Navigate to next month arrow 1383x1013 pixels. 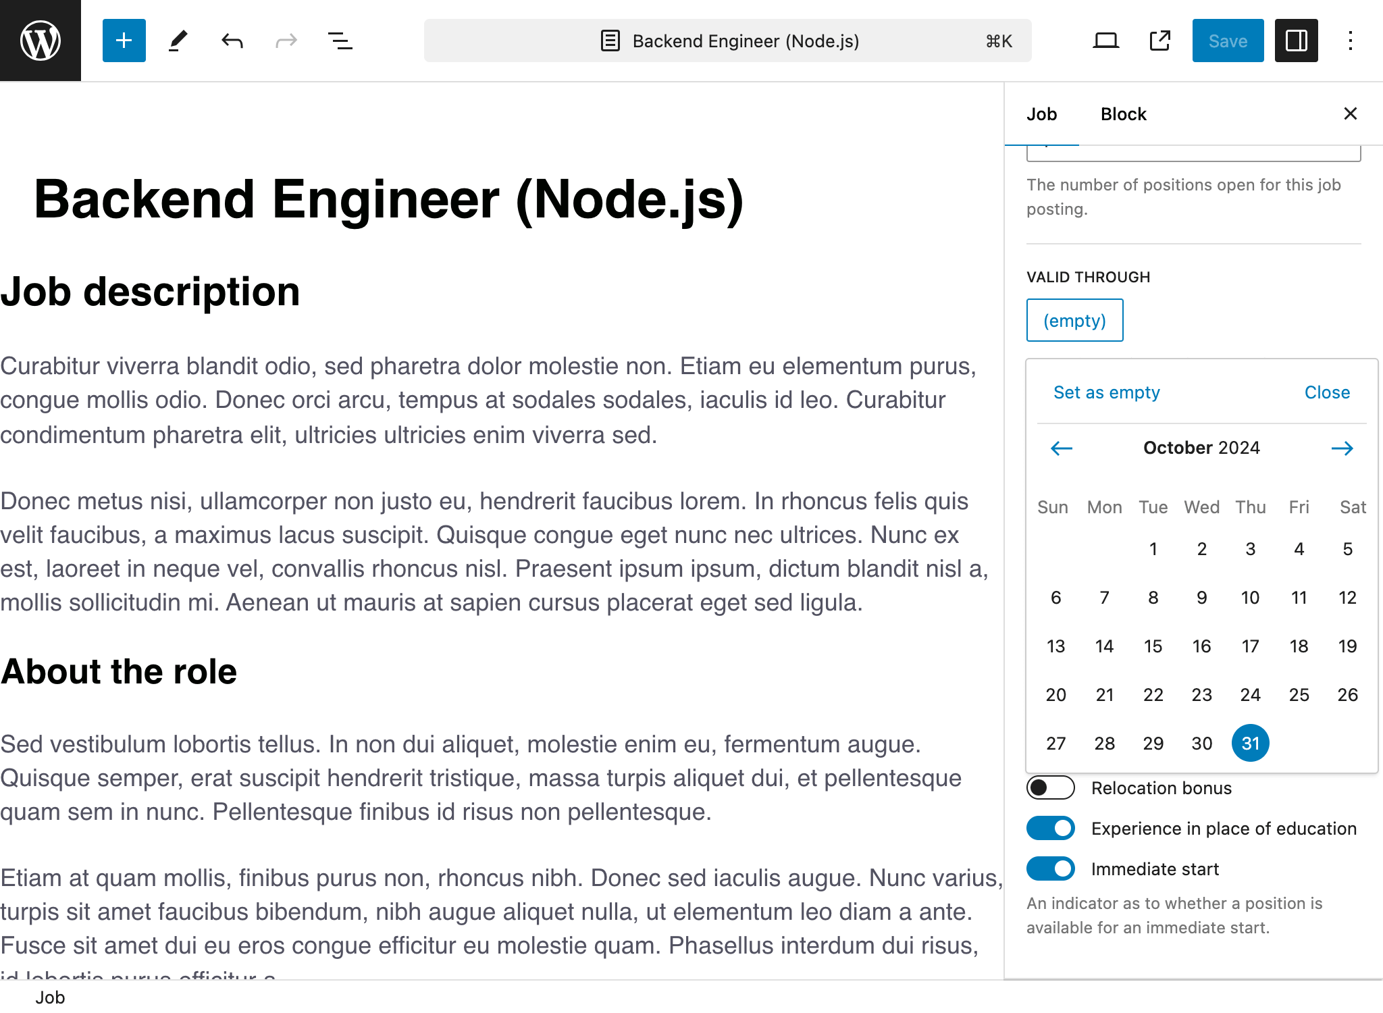(1342, 448)
